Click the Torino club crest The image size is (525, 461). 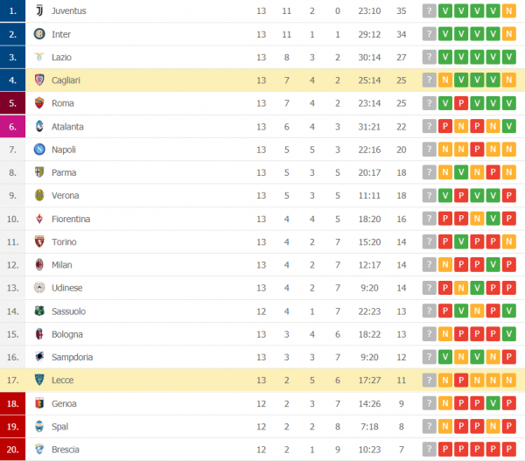39,241
